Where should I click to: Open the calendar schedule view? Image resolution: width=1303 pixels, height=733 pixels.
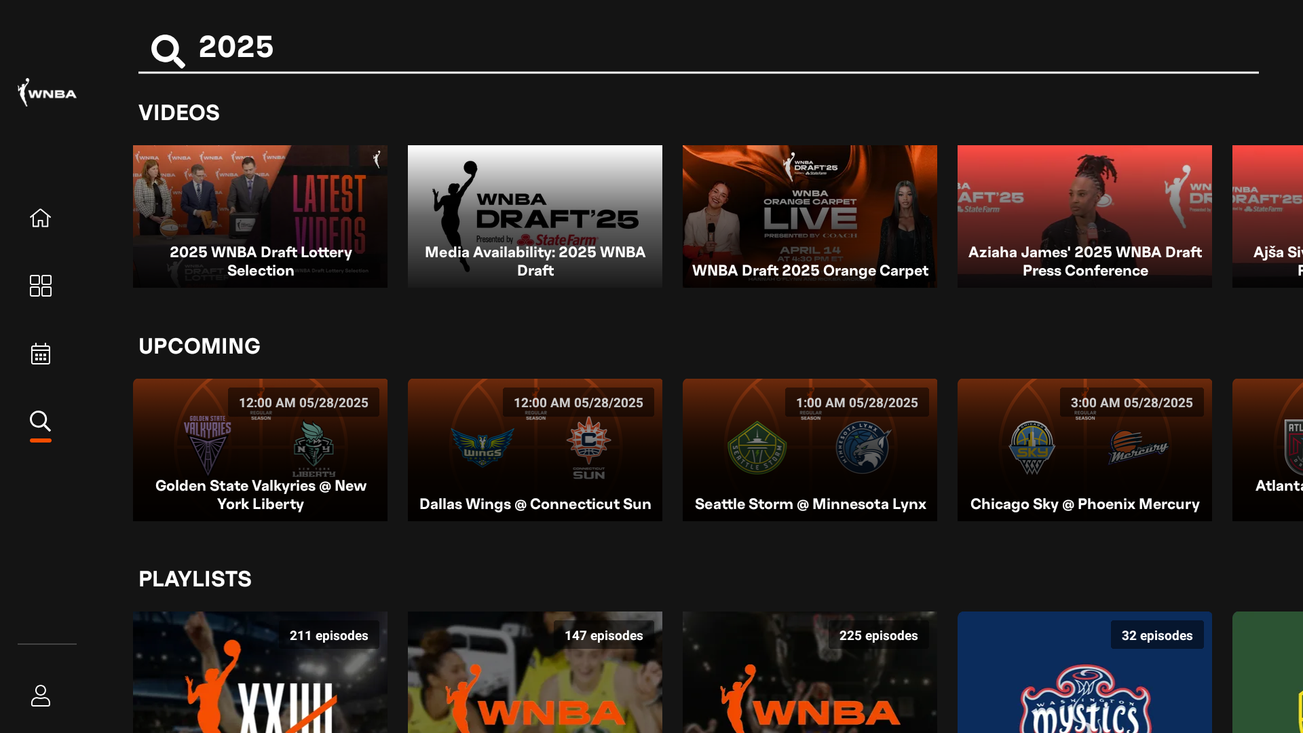(x=40, y=354)
